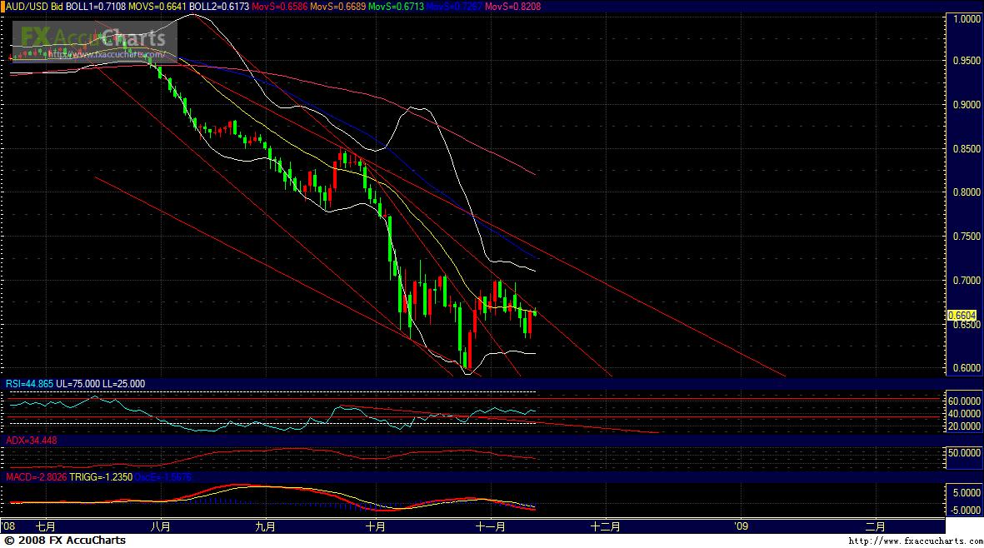984x548 pixels.
Task: Click the 40.0000 RSI axis value
Action: click(964, 414)
